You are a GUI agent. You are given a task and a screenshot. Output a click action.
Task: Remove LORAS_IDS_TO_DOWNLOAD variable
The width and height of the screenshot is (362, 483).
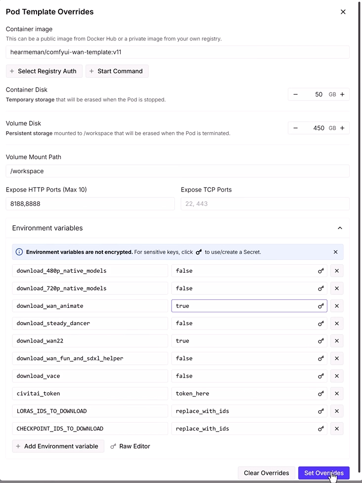337,411
